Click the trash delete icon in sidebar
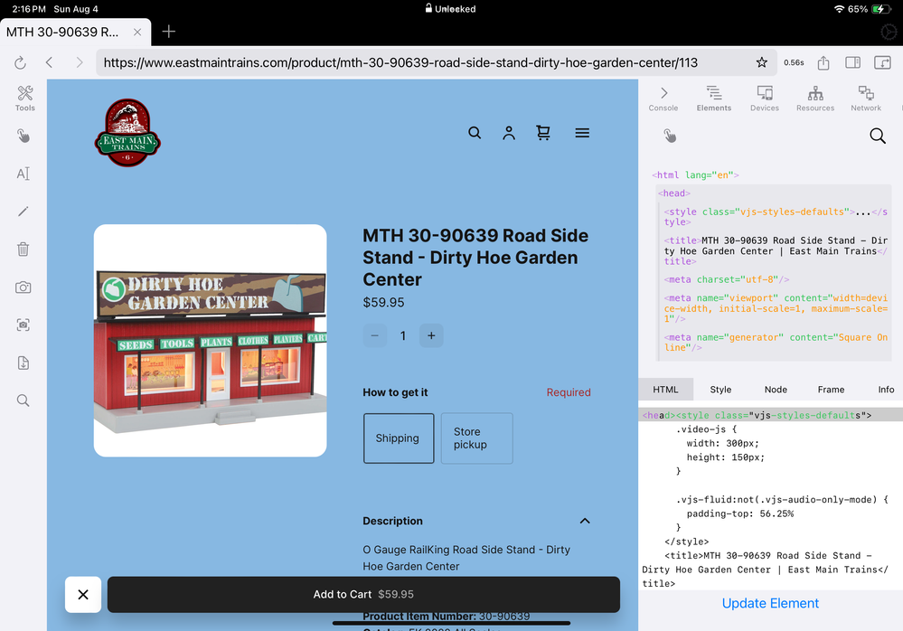 (23, 250)
